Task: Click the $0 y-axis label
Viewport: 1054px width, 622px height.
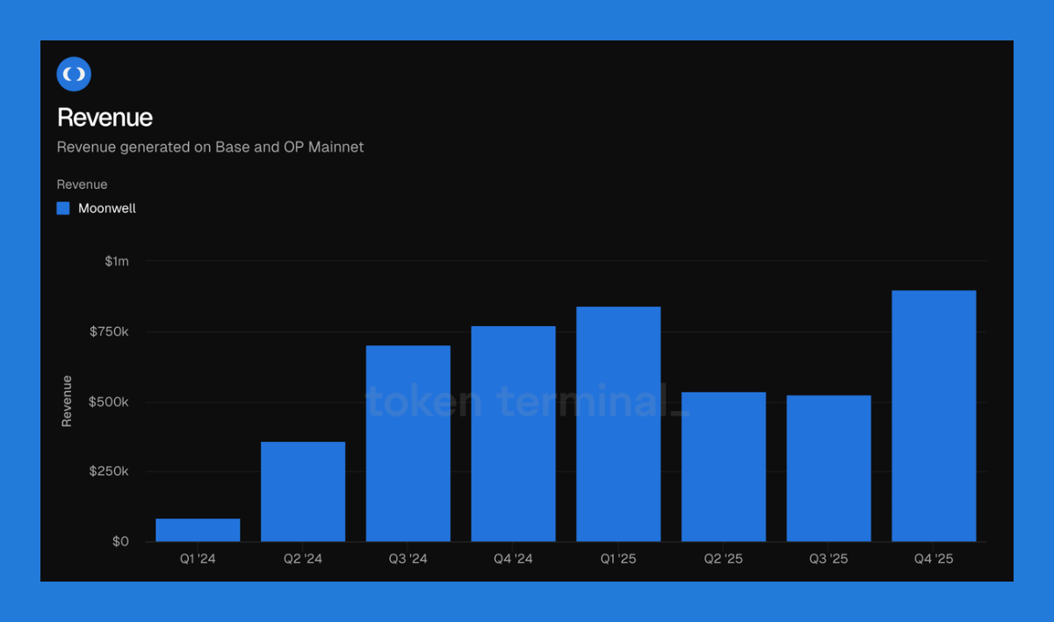Action: point(120,541)
